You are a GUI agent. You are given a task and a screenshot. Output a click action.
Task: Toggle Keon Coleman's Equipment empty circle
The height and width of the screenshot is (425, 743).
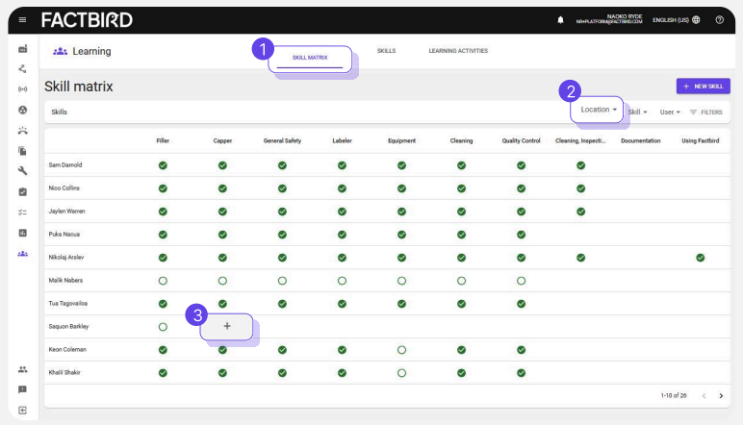402,350
